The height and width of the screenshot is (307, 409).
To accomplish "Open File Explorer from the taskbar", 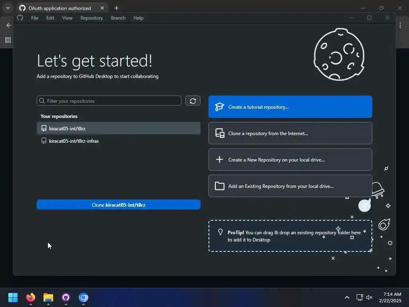I will click(48, 297).
